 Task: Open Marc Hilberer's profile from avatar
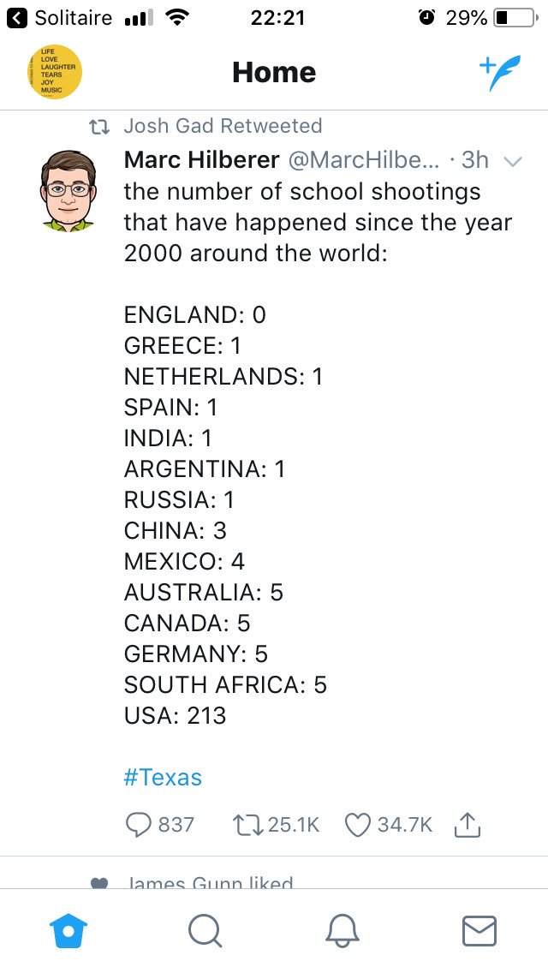point(68,190)
